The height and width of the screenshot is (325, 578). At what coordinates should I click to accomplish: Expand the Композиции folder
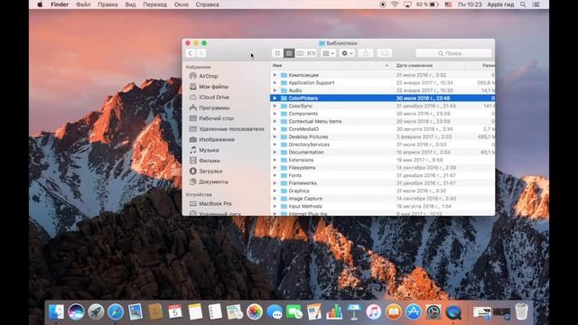click(275, 75)
